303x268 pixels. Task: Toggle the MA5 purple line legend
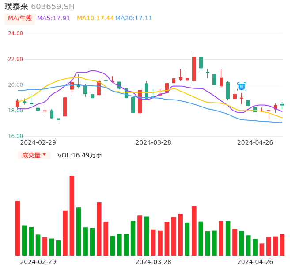pos(53,19)
